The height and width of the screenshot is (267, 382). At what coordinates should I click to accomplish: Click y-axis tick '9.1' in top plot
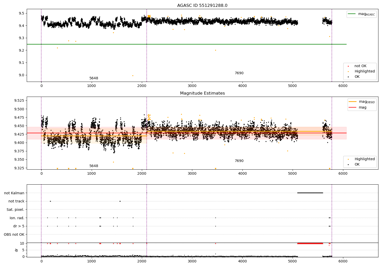pyautogui.click(x=21, y=63)
